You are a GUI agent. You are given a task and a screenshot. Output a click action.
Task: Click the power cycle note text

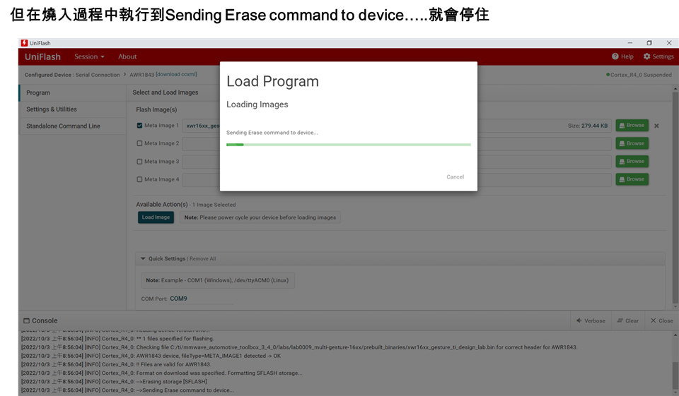pyautogui.click(x=260, y=217)
